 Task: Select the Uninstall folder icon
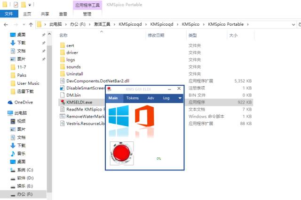click(x=63, y=74)
